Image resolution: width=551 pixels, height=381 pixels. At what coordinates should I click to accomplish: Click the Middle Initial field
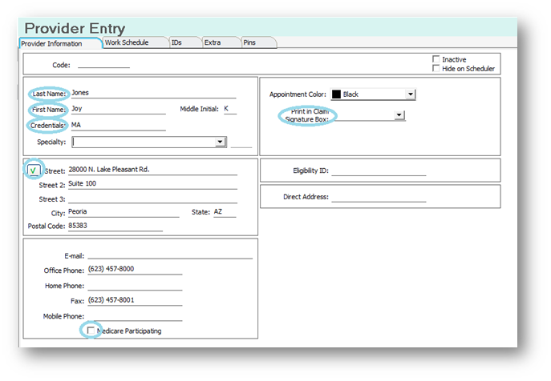coord(229,109)
